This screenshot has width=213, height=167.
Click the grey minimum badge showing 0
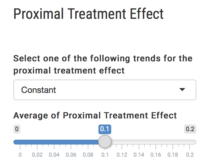click(x=17, y=129)
